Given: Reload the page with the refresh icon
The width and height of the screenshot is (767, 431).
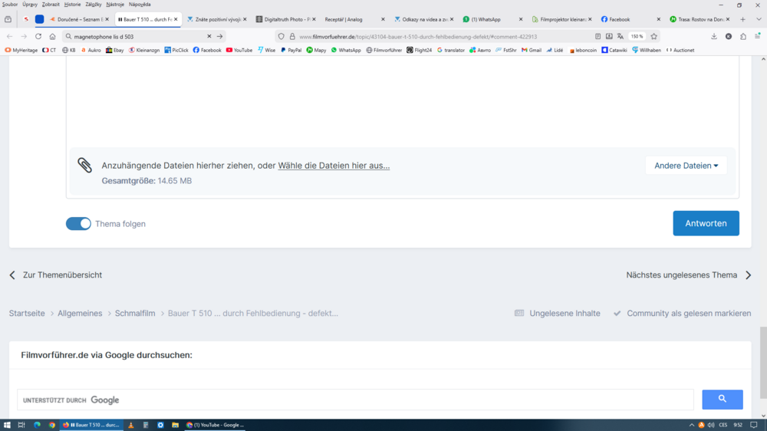Looking at the screenshot, I should click(38, 36).
